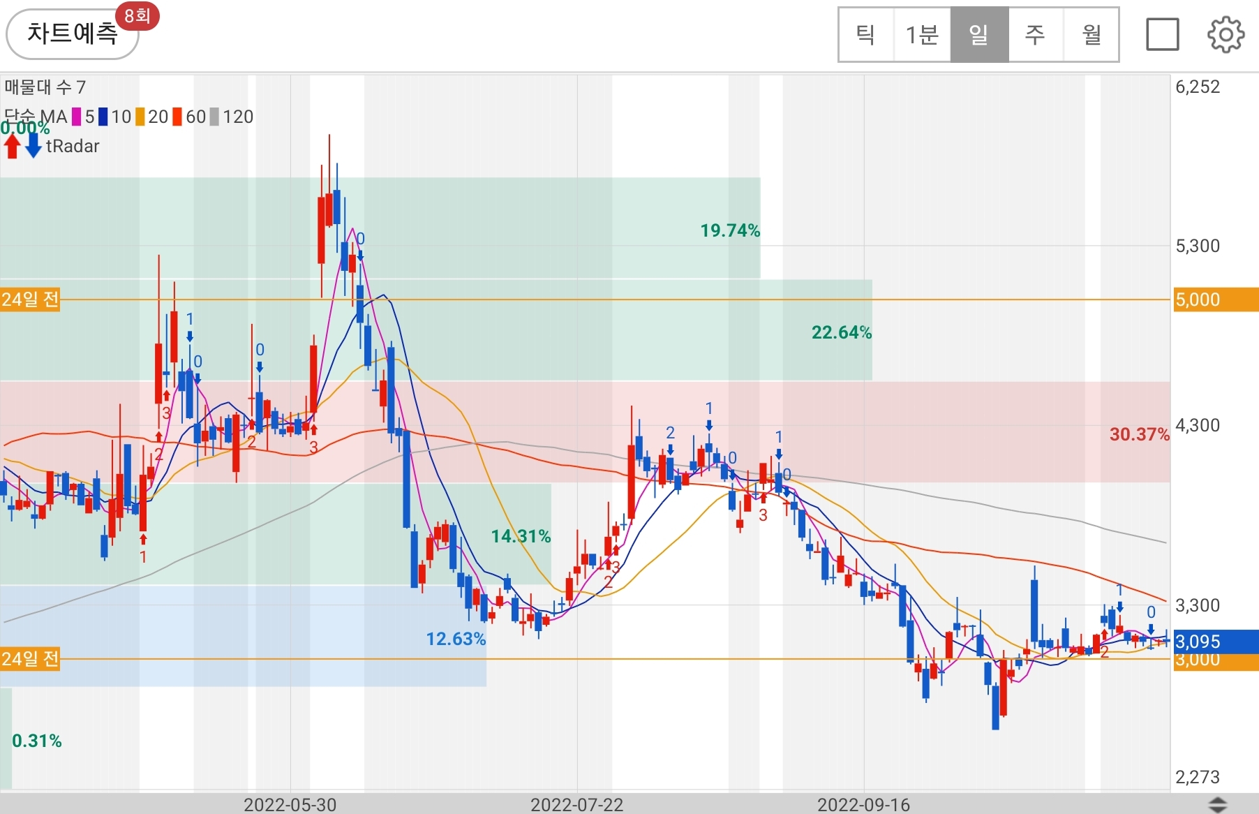Screen dimensions: 1259x814
Task: Expand the chart resize handle icon
Action: 1217,804
